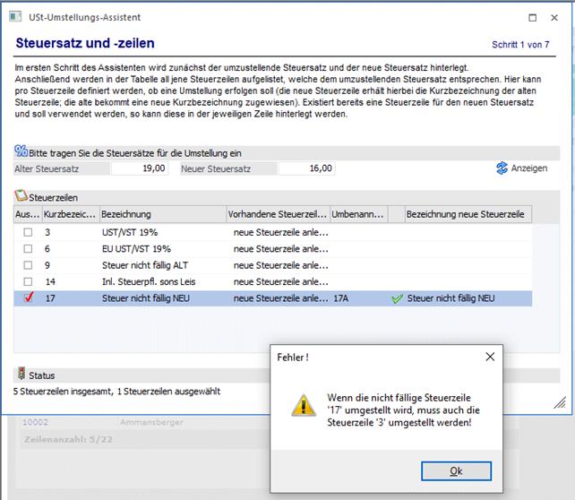Check the box for Steuerzeile 3
This screenshot has height=500, width=575.
(x=28, y=232)
